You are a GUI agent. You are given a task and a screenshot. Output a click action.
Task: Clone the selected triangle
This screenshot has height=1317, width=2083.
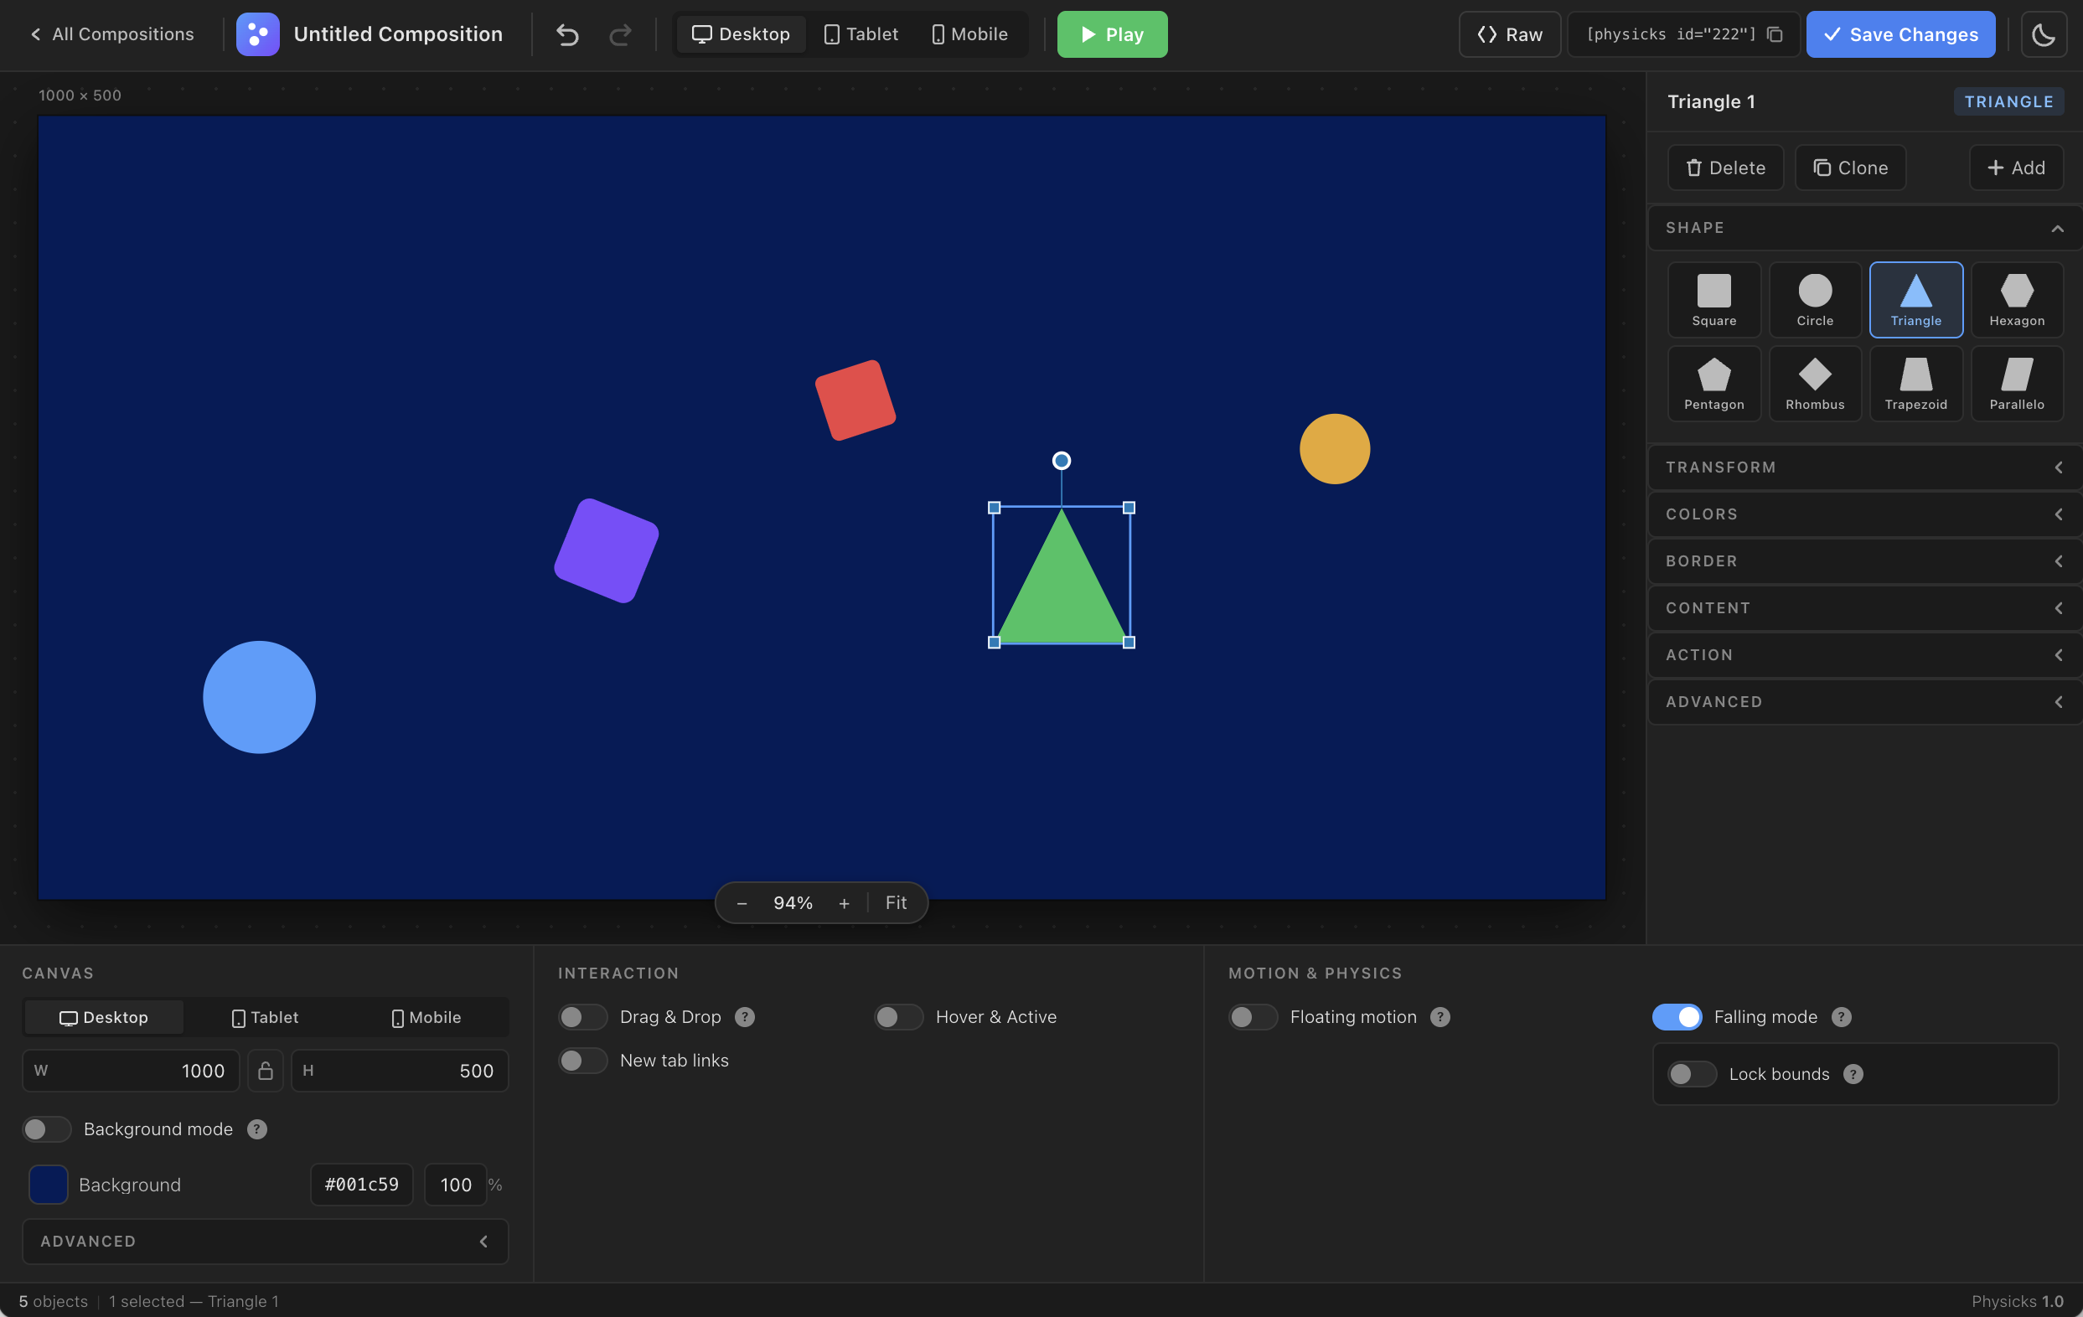pos(1850,168)
